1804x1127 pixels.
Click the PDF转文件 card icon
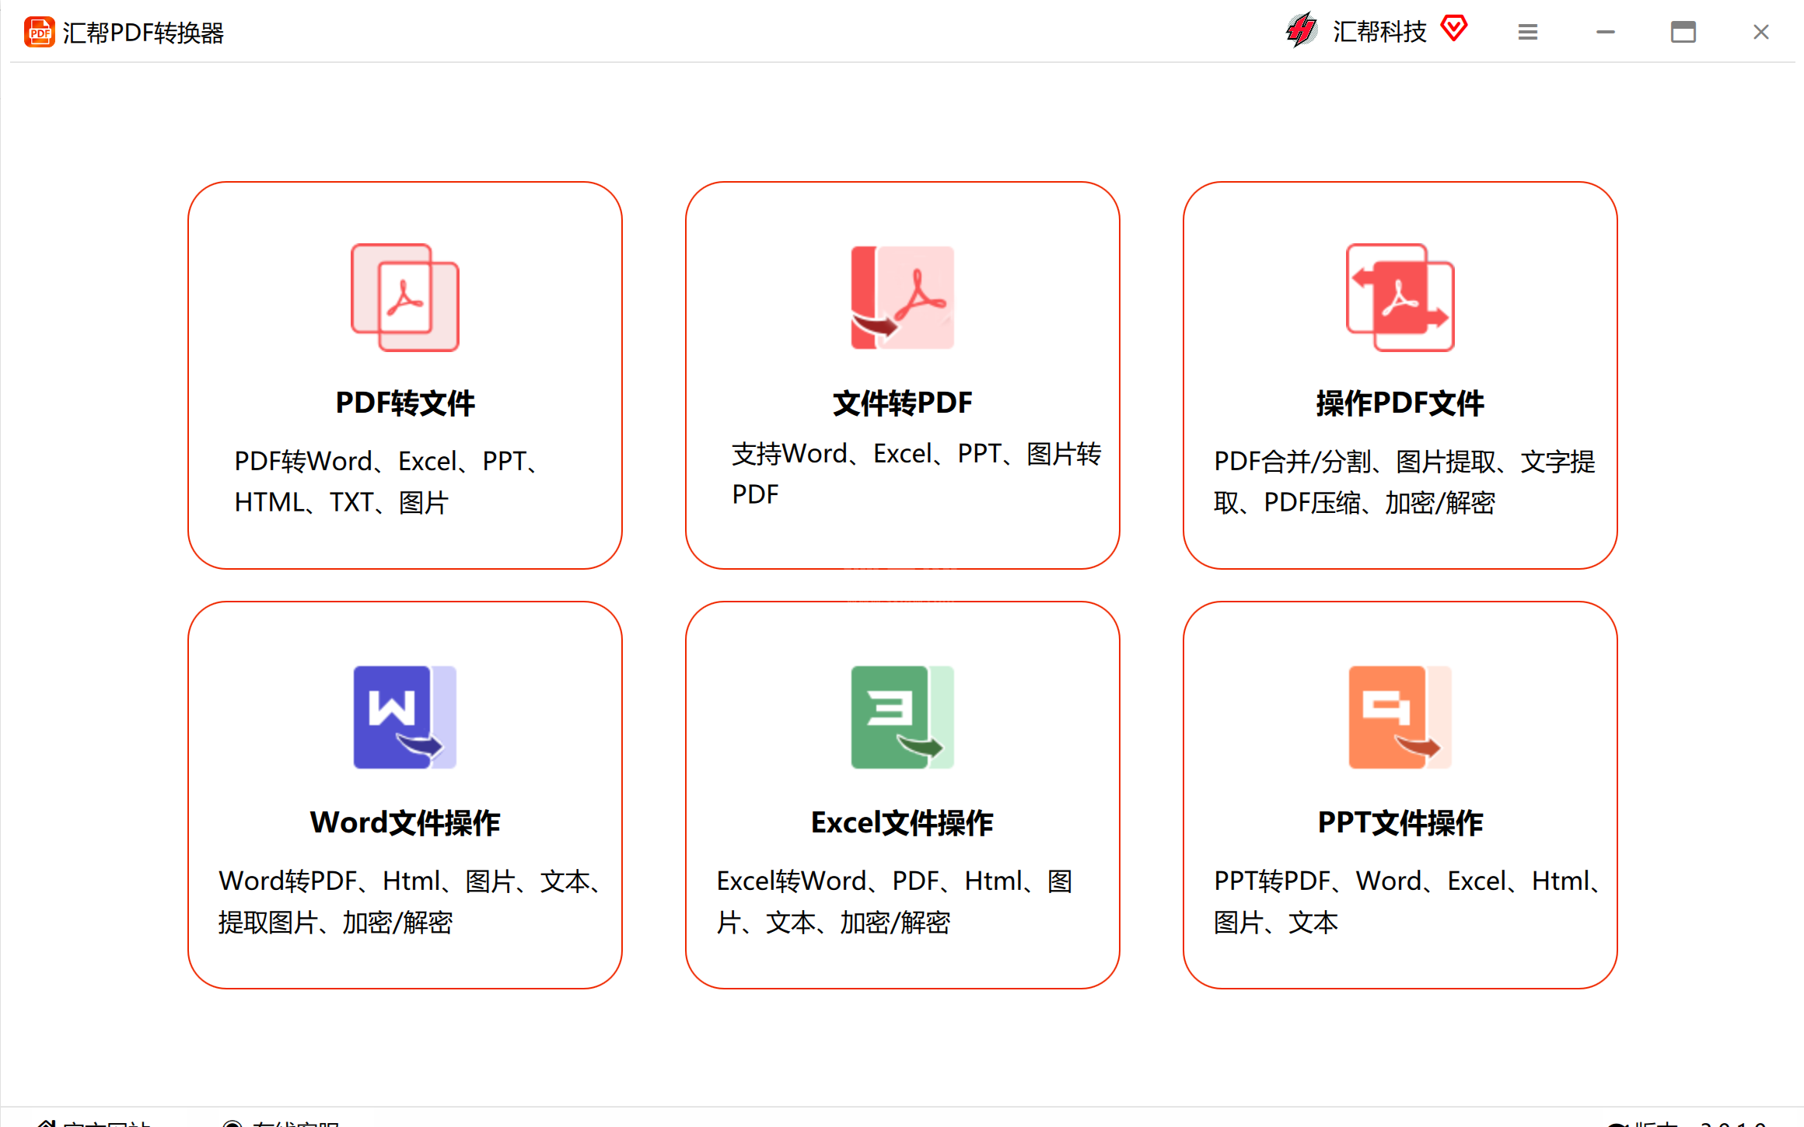pos(405,298)
